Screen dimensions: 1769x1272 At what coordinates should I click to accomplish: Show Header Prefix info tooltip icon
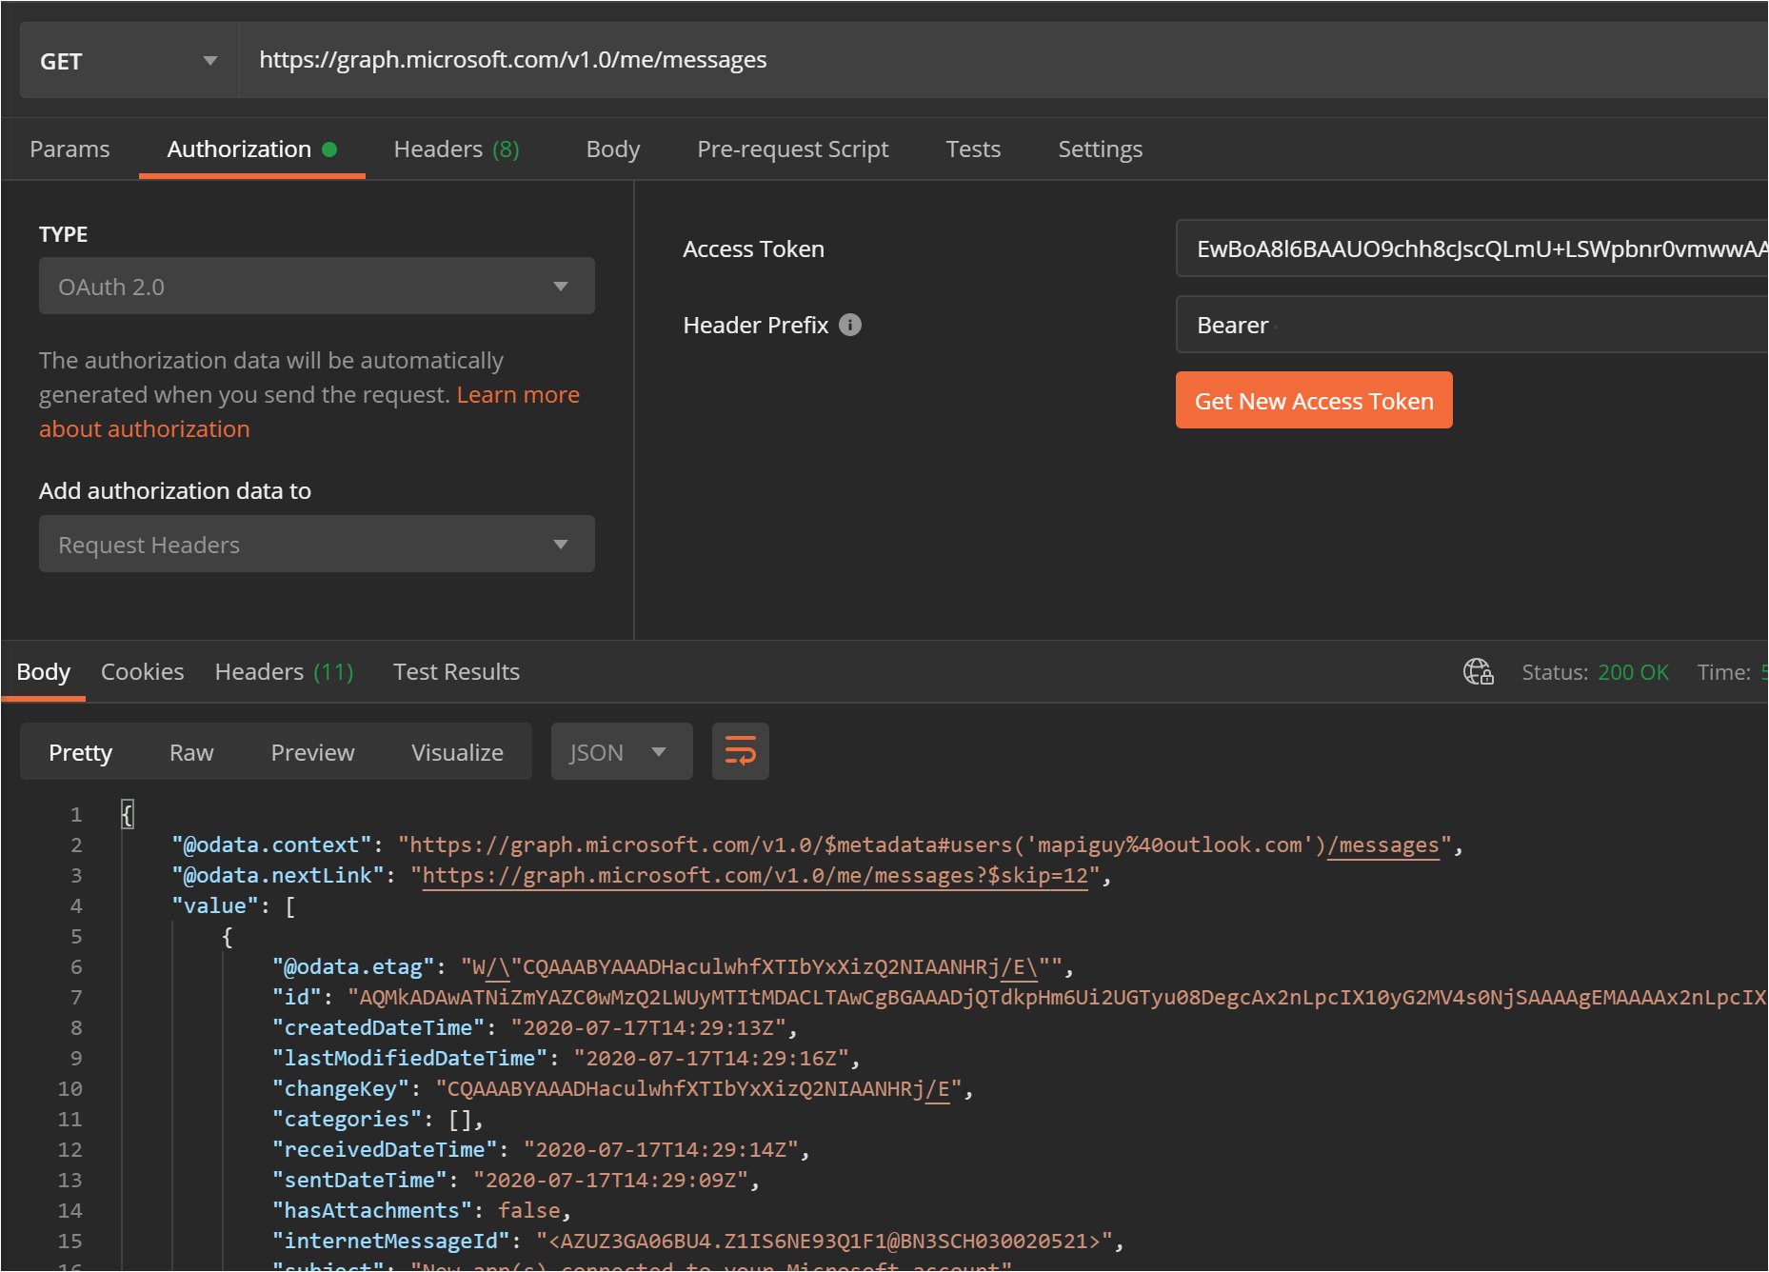pos(850,325)
